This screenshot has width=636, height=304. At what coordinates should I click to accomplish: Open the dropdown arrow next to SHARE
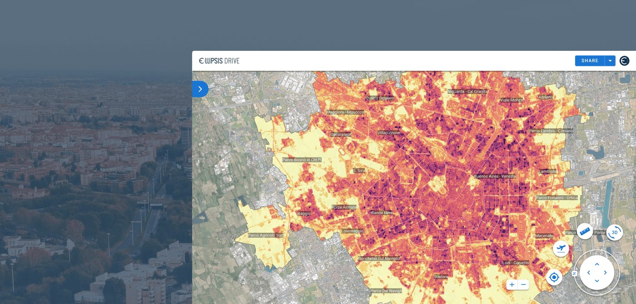tap(610, 61)
